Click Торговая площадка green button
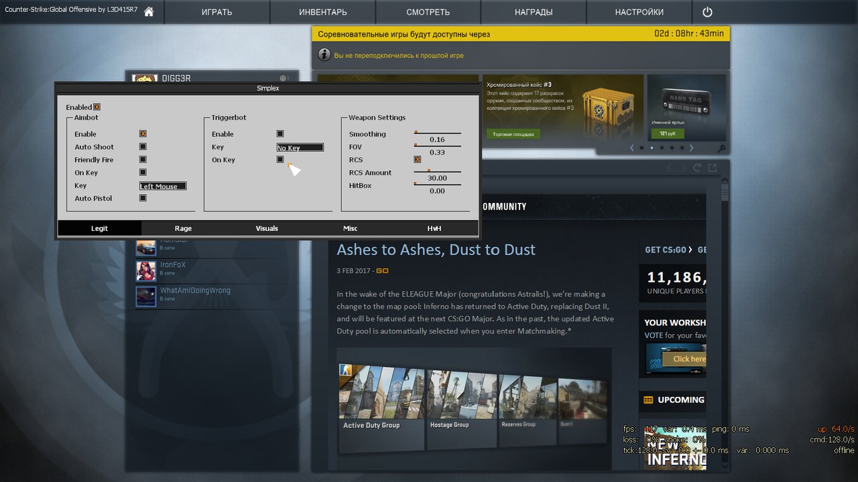 pyautogui.click(x=513, y=134)
